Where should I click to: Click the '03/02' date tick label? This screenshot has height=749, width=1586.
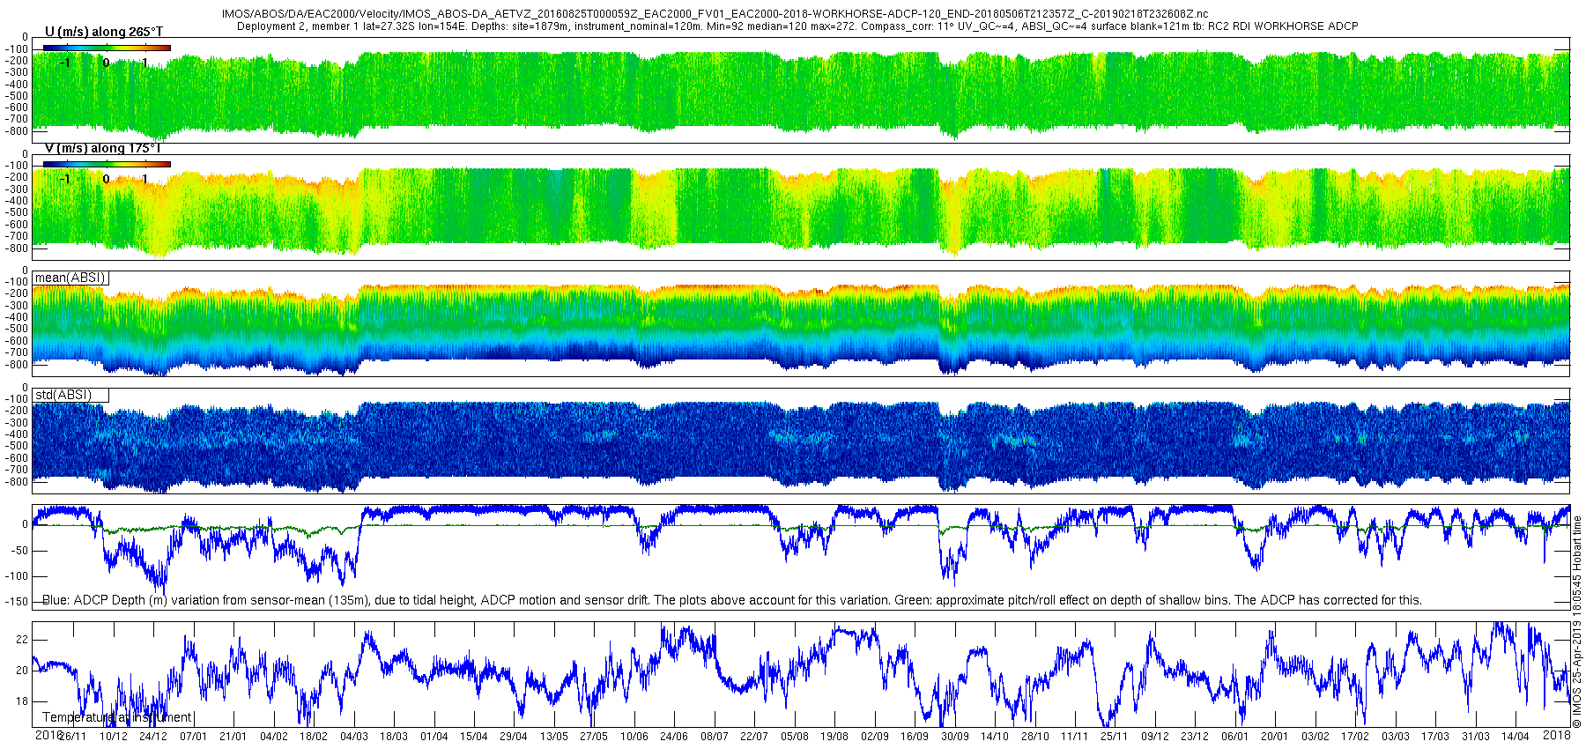pos(1315,737)
